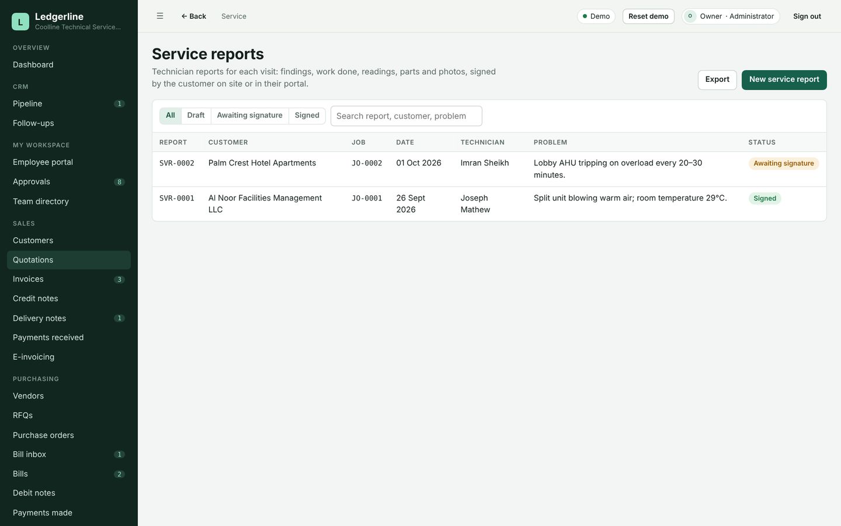
Task: Click the Ledgerline logo icon
Action: 20,22
